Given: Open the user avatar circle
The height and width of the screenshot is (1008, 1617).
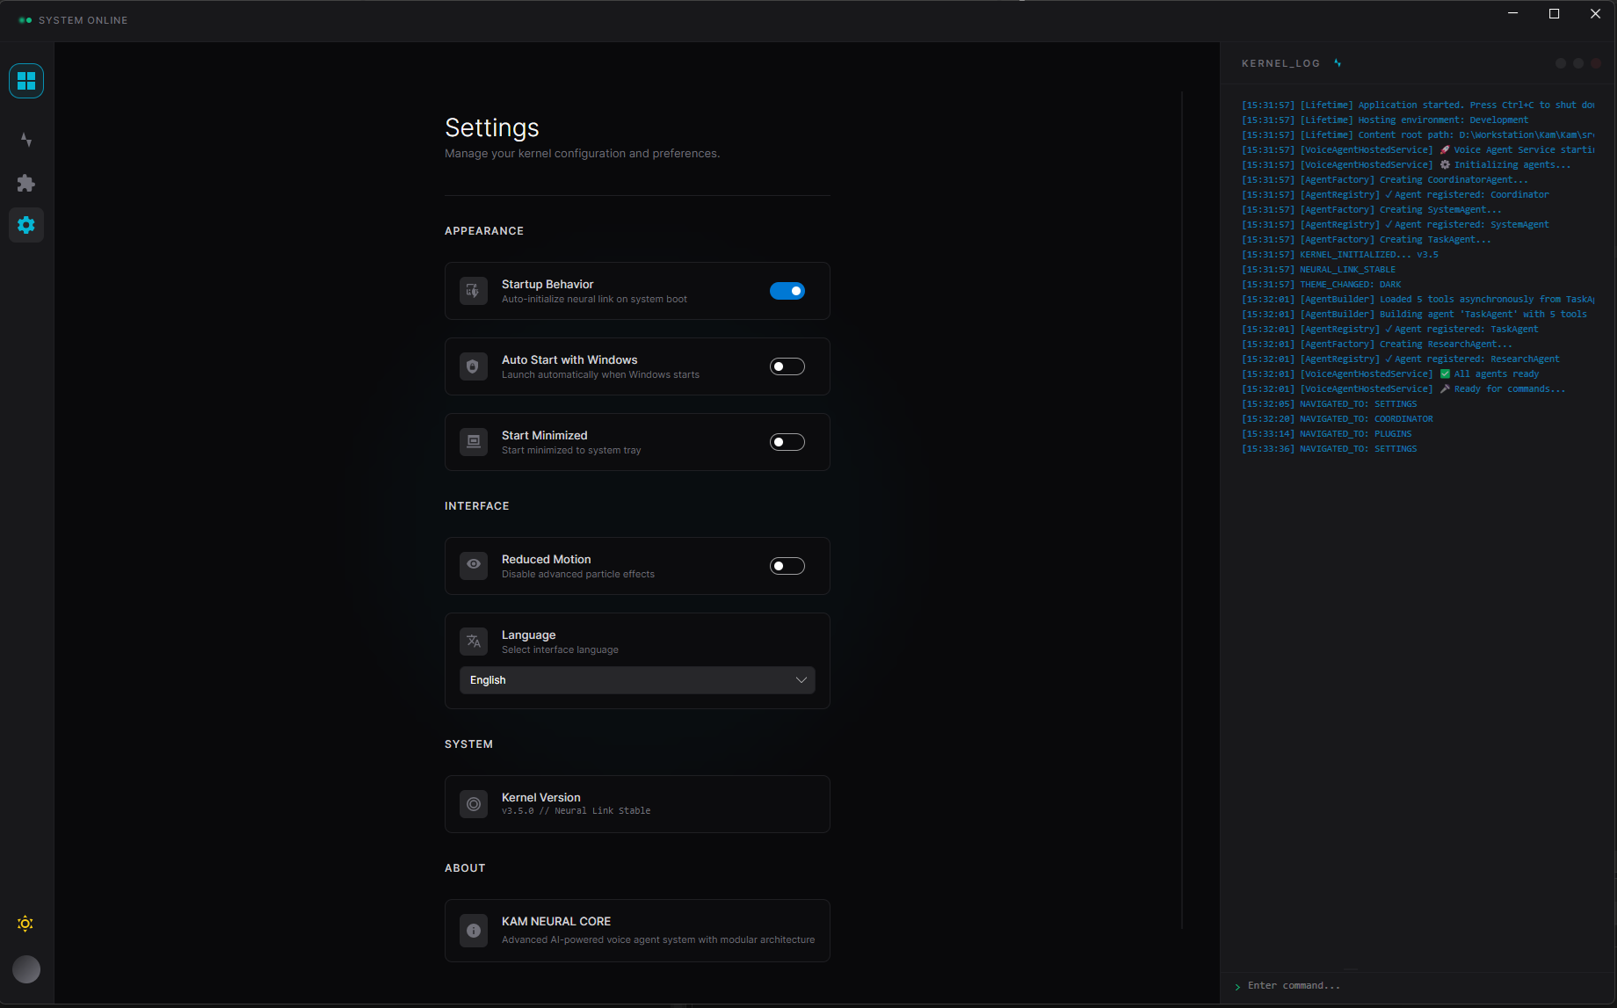Looking at the screenshot, I should (x=26, y=969).
